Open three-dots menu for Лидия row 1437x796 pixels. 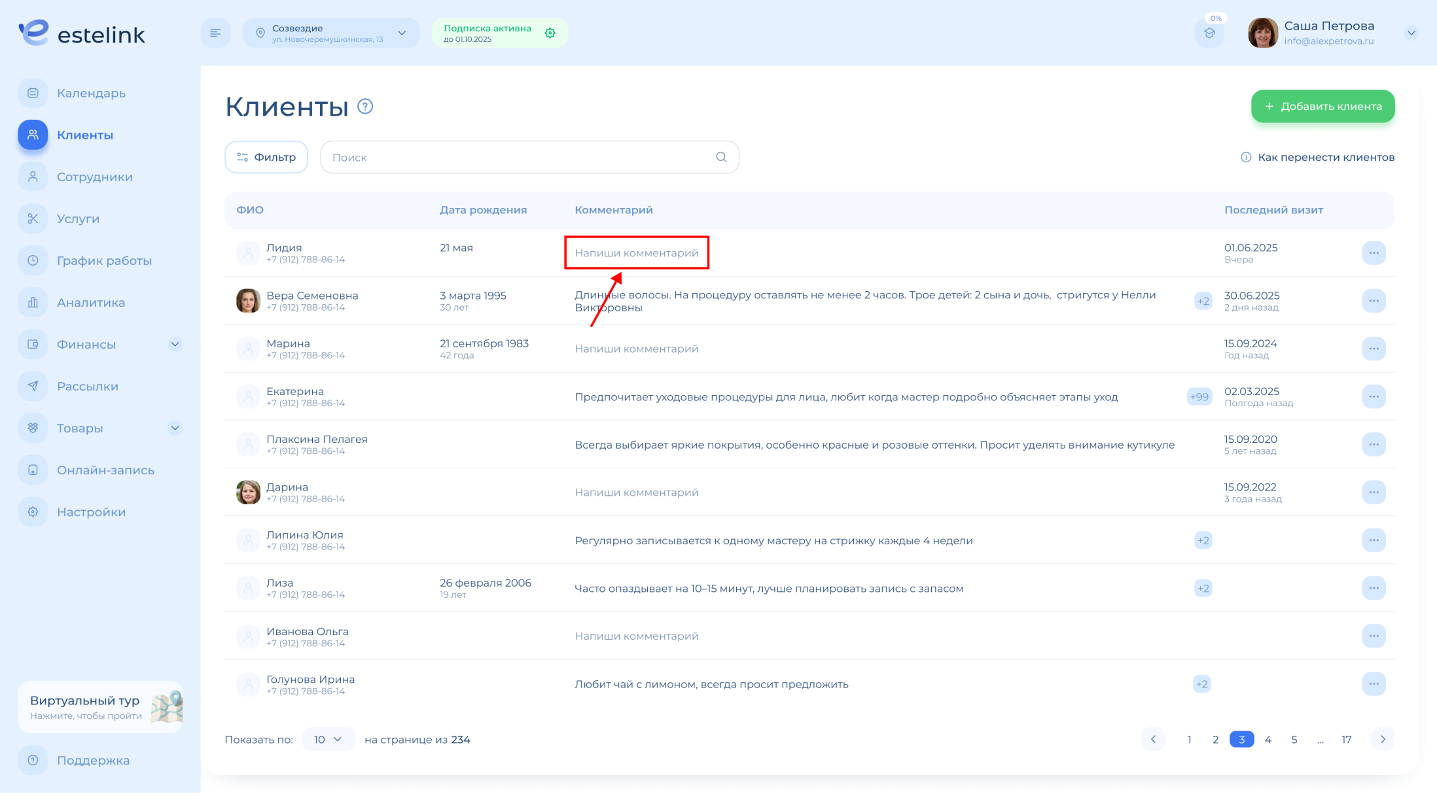pos(1374,252)
